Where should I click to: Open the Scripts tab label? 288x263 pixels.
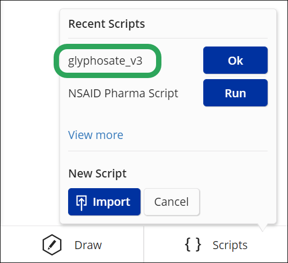click(230, 245)
